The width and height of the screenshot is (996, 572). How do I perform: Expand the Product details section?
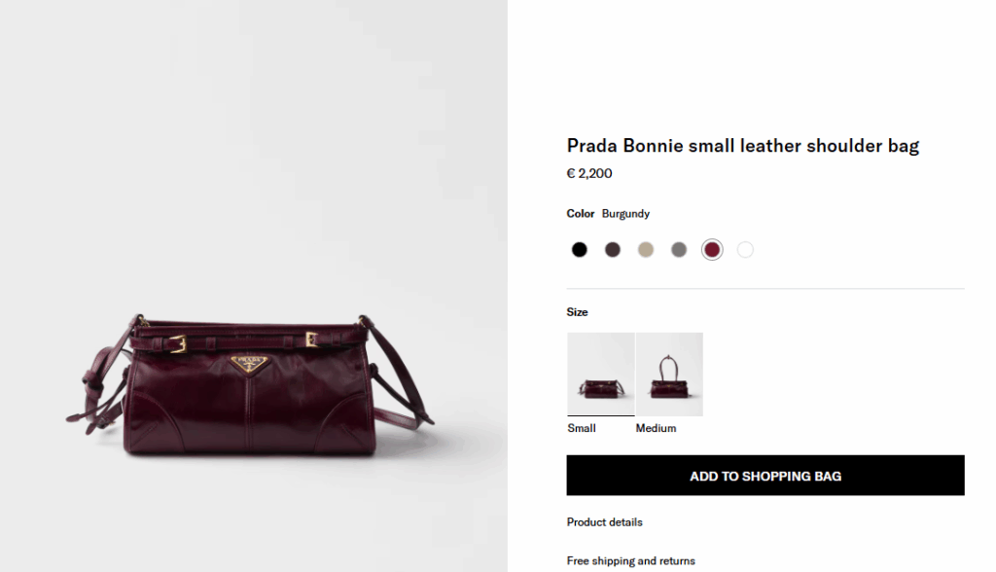click(605, 522)
